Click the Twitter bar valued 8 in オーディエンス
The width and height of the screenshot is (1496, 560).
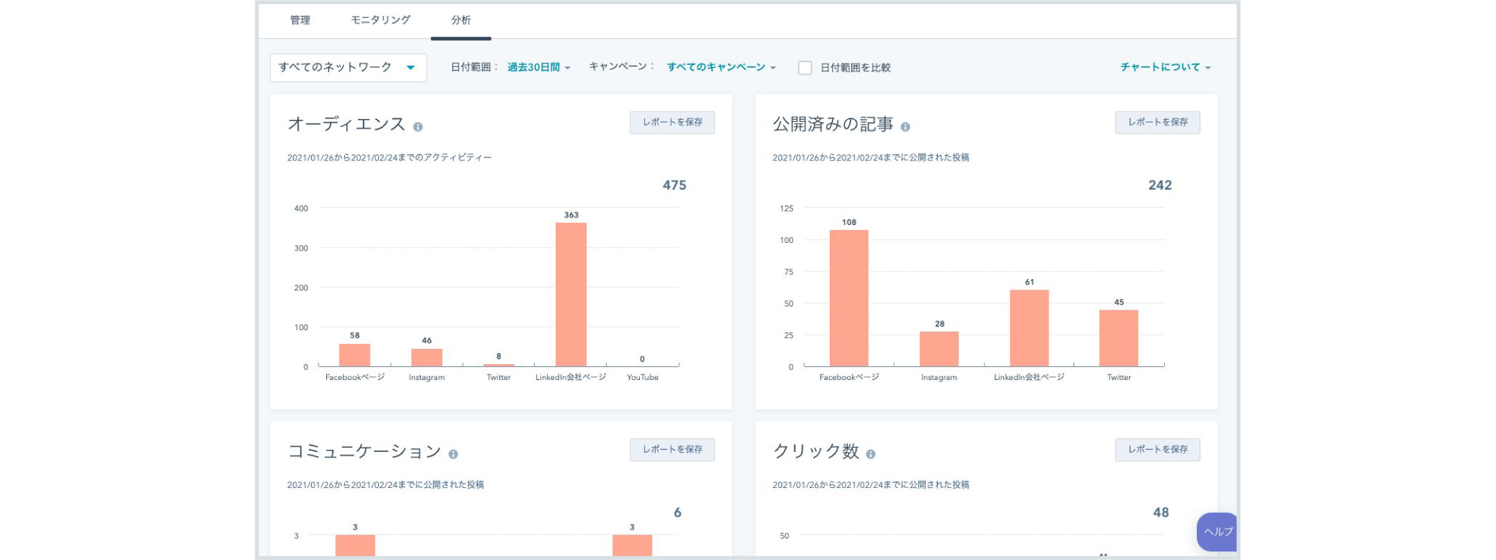point(499,365)
